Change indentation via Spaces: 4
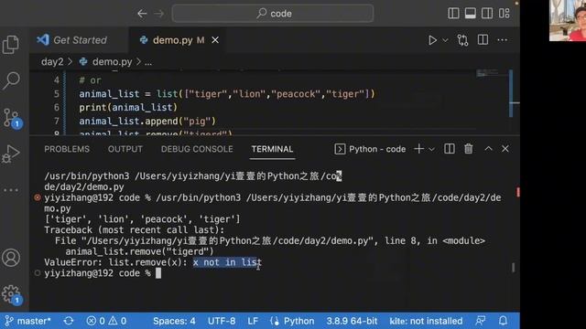 tap(174, 321)
